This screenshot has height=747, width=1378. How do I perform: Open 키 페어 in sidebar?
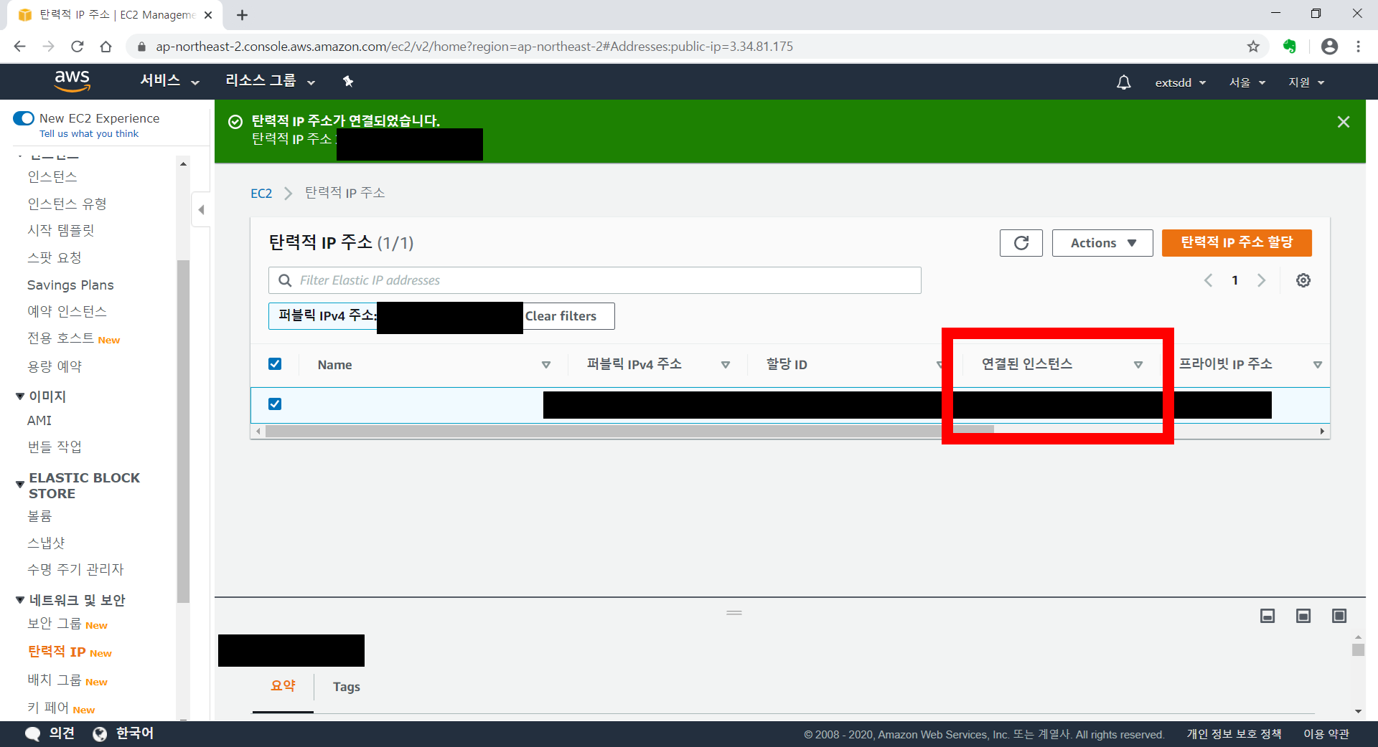click(48, 708)
